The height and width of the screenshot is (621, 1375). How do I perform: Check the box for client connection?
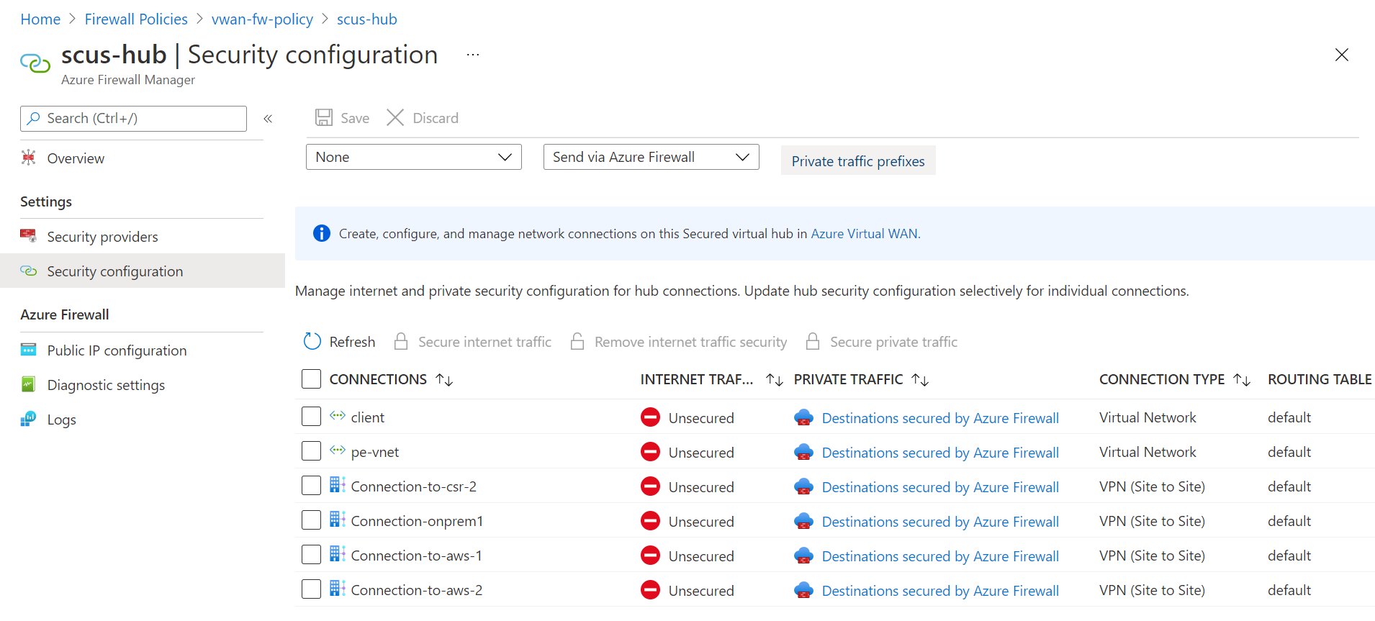(311, 417)
